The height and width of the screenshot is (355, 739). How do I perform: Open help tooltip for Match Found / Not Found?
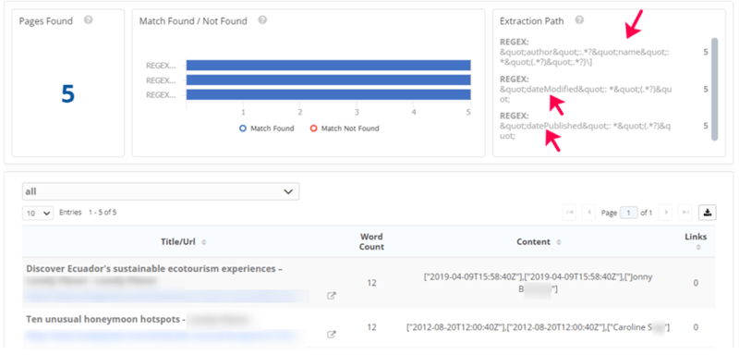point(262,20)
